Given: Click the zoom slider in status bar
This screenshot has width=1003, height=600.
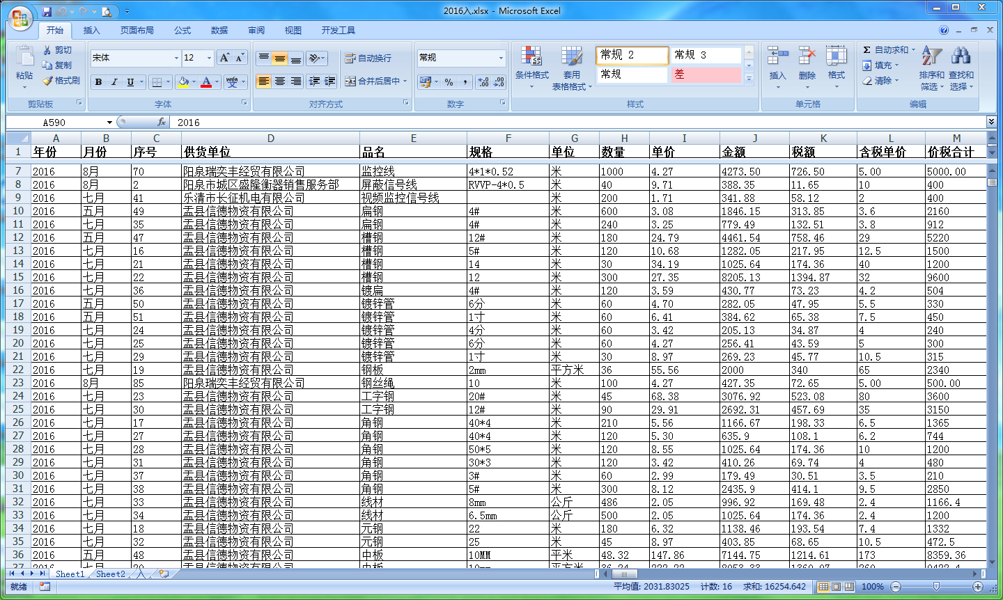Looking at the screenshot, I should click(936, 587).
